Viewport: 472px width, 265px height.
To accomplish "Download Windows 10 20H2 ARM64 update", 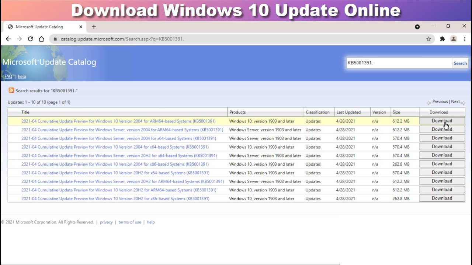I will click(442, 190).
